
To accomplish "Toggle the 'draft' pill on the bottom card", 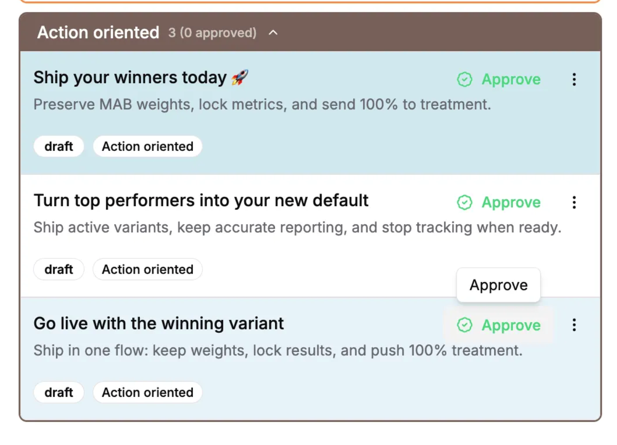I will tap(59, 392).
